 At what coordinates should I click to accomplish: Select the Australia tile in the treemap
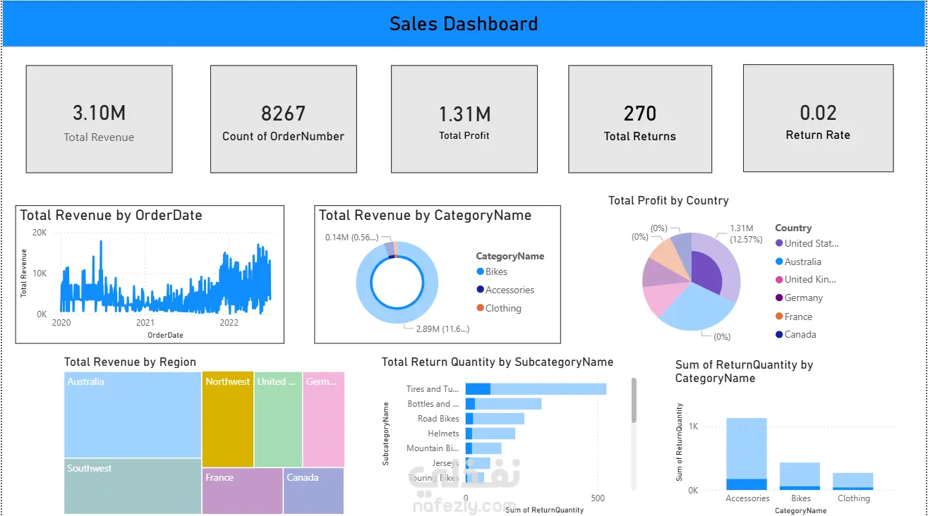pos(133,415)
